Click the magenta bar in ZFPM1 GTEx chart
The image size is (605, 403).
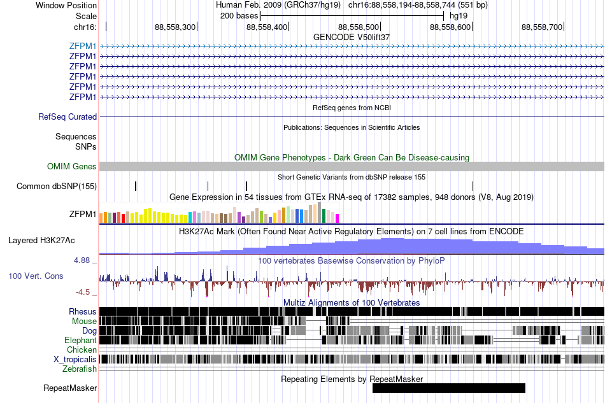(x=337, y=218)
